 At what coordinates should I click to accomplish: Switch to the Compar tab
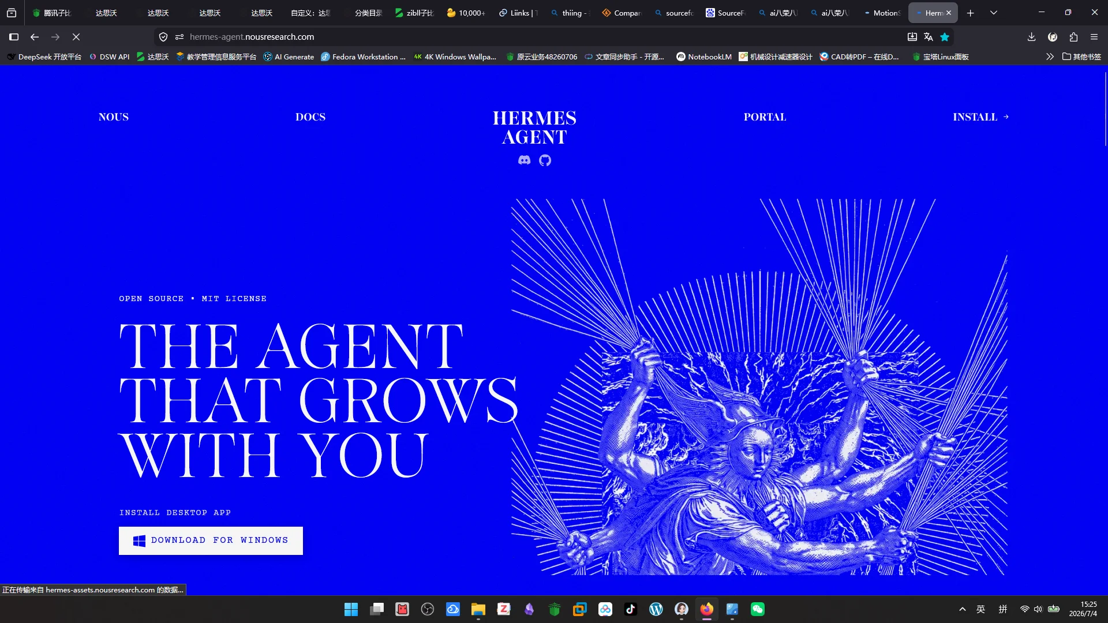coord(623,13)
